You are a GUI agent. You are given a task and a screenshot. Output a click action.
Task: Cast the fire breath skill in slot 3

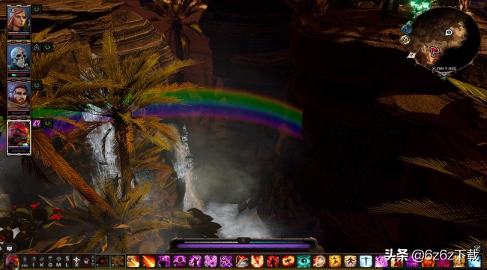[133, 261]
